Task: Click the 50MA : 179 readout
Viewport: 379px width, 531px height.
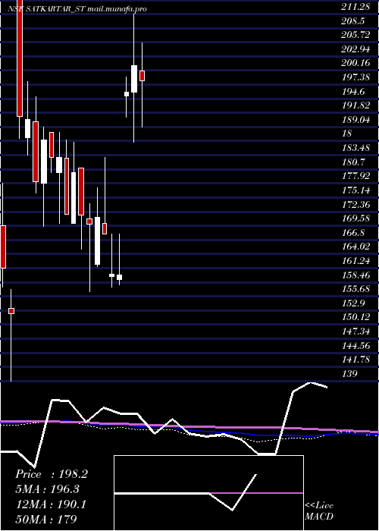Action: 46,519
